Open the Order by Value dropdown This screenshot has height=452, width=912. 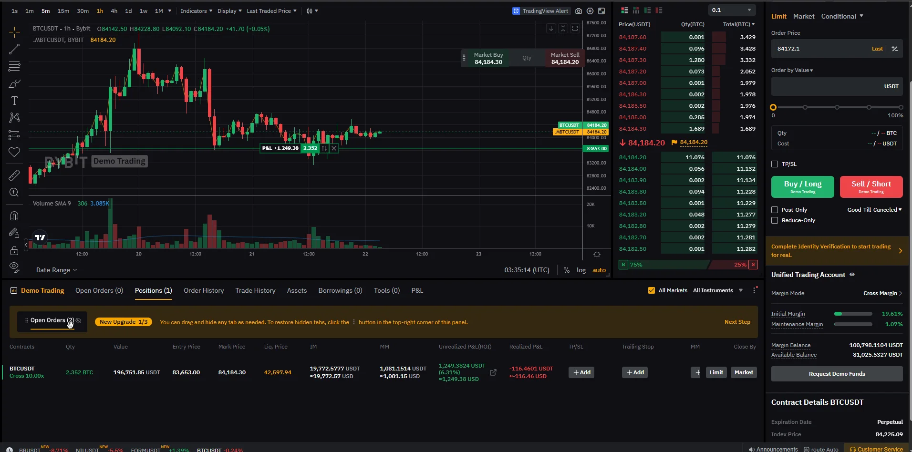792,70
